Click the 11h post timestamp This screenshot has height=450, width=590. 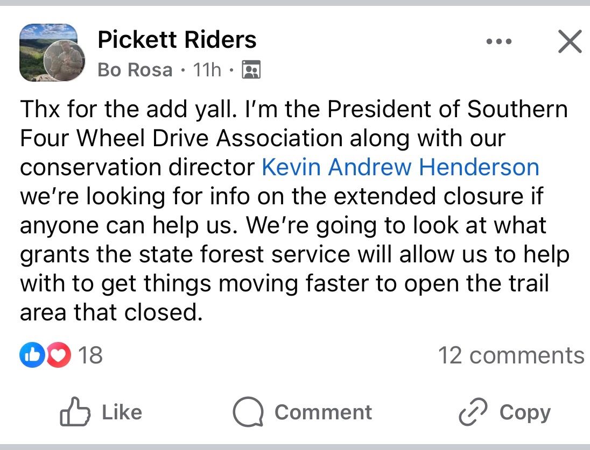[x=207, y=70]
